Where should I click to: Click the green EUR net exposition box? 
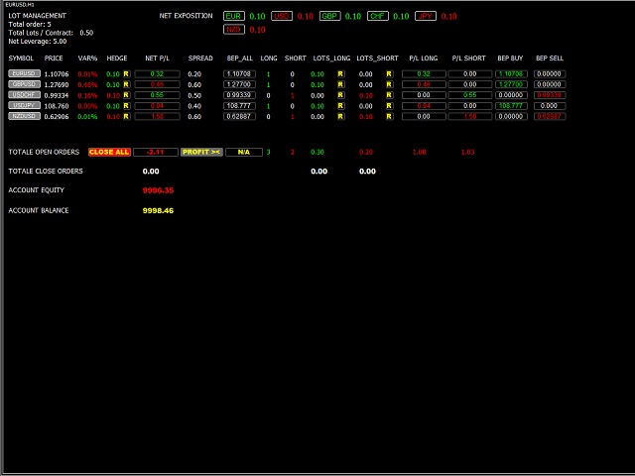coord(234,16)
